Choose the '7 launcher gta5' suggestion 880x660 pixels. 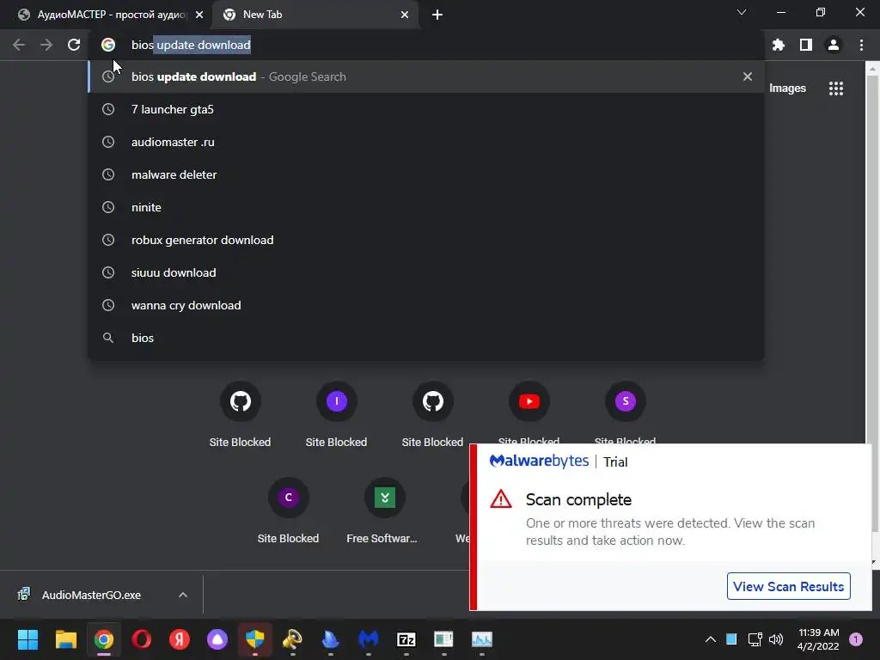pyautogui.click(x=426, y=109)
